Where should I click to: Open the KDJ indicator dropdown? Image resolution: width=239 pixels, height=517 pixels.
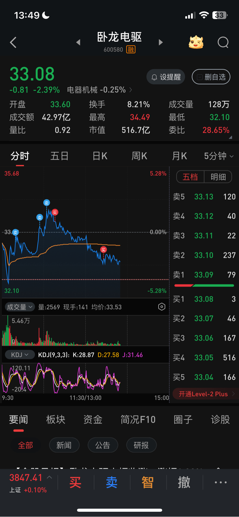[x=20, y=355]
